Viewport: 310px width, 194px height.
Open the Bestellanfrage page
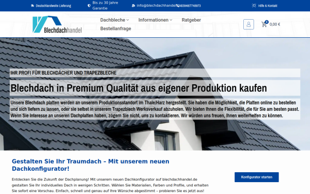click(116, 28)
